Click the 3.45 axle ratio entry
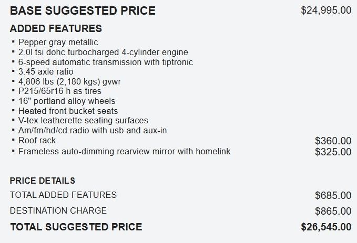This screenshot has width=357, height=243. (x=46, y=72)
